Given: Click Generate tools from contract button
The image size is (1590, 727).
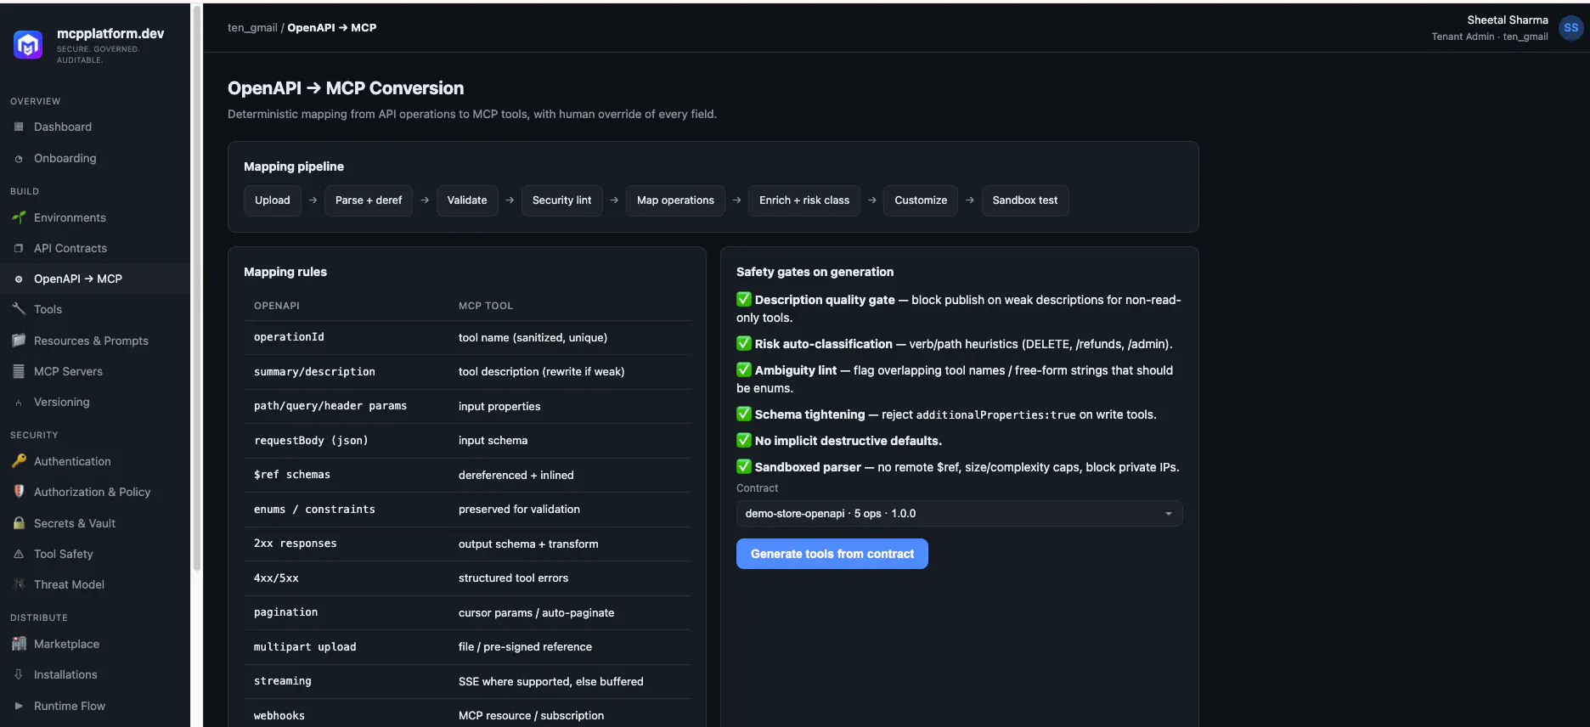Looking at the screenshot, I should pyautogui.click(x=832, y=554).
